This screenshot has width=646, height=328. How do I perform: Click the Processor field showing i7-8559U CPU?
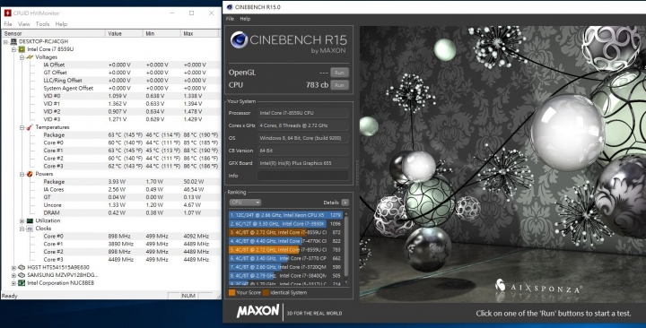pyautogui.click(x=303, y=113)
